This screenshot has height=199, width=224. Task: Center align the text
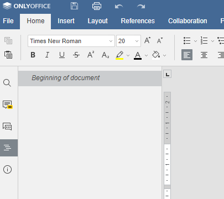coord(204,55)
